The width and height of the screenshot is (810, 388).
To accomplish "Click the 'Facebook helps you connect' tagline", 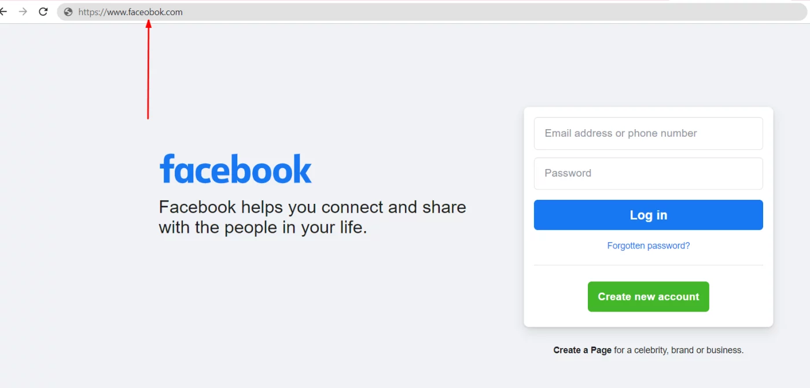I will (x=312, y=217).
